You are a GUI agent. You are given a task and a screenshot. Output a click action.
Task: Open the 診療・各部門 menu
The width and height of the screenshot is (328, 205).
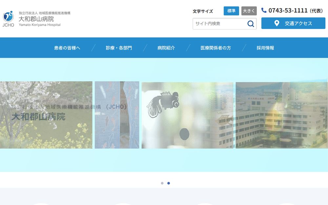[119, 48]
